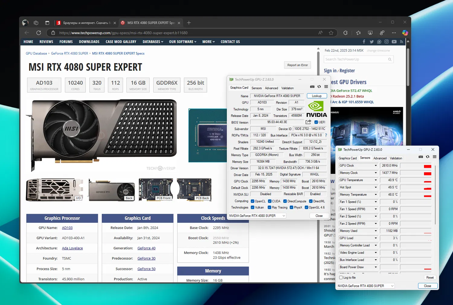Open hamburger menu in GPU-Z Sensors window
Image resolution: width=453 pixels, height=305 pixels.
[435, 157]
